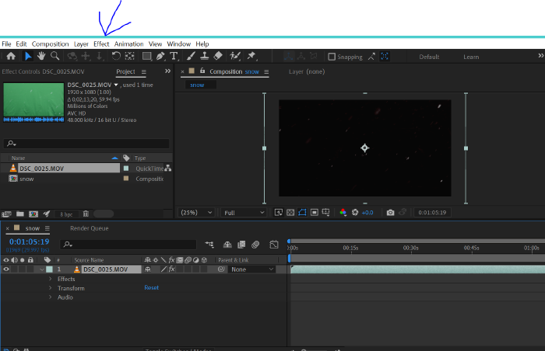Toggle mask and shape path visibility
The width and height of the screenshot is (545, 351).
click(302, 213)
